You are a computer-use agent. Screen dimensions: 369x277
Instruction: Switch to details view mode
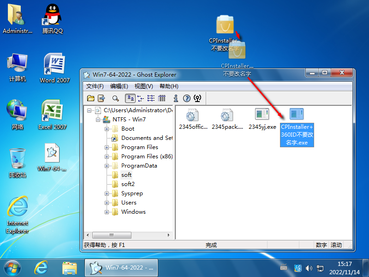tap(161, 98)
